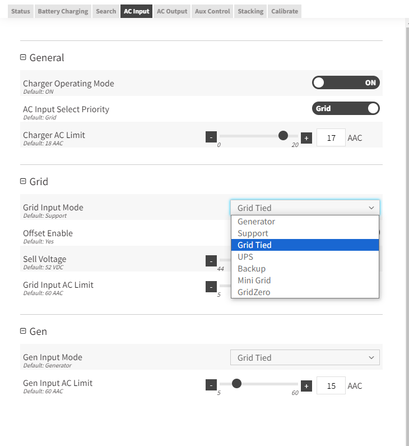Choose UPS in Grid Input Mode list
Viewport: 409px width, 446px height.
click(x=305, y=257)
